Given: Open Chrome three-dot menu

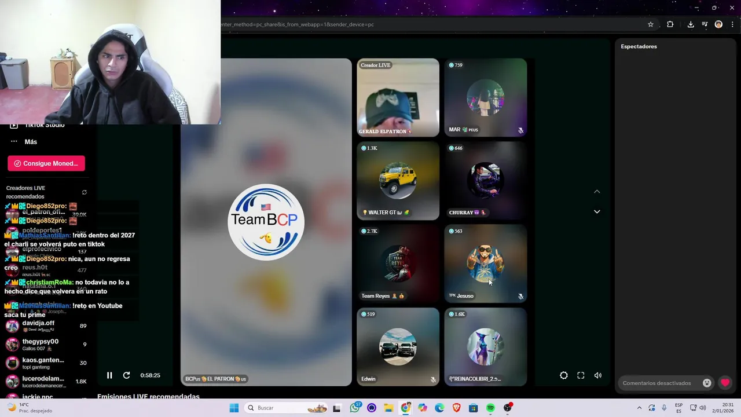Looking at the screenshot, I should point(733,24).
